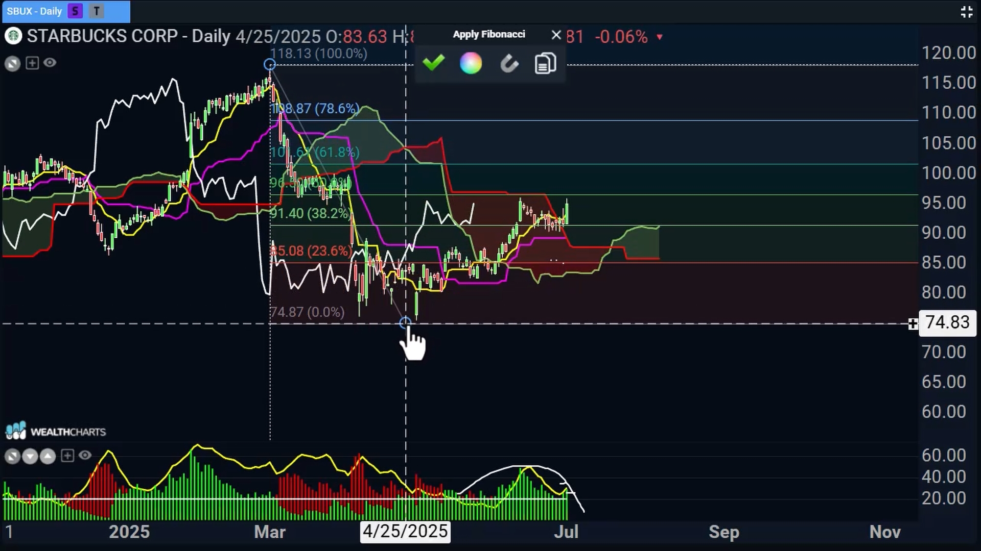Screen dimensions: 981x551
Task: Move indicator pane up arrow
Action: point(48,456)
